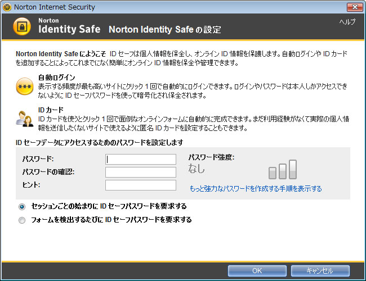
Task: Click the 自動ログイン heading text
Action: (57, 78)
